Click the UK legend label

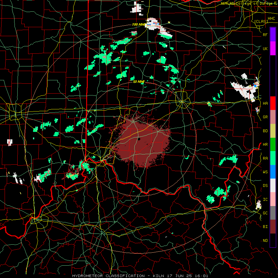point(265,48)
